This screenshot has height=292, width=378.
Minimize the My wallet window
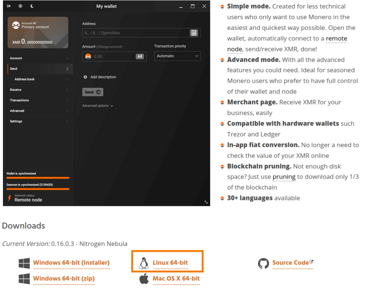click(x=181, y=7)
